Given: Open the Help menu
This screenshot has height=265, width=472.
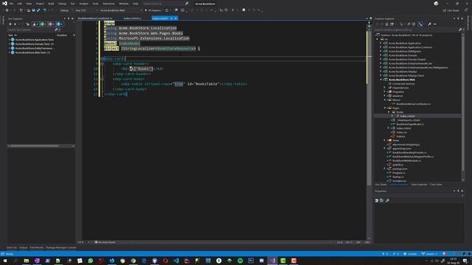Looking at the screenshot, I should click(136, 4).
